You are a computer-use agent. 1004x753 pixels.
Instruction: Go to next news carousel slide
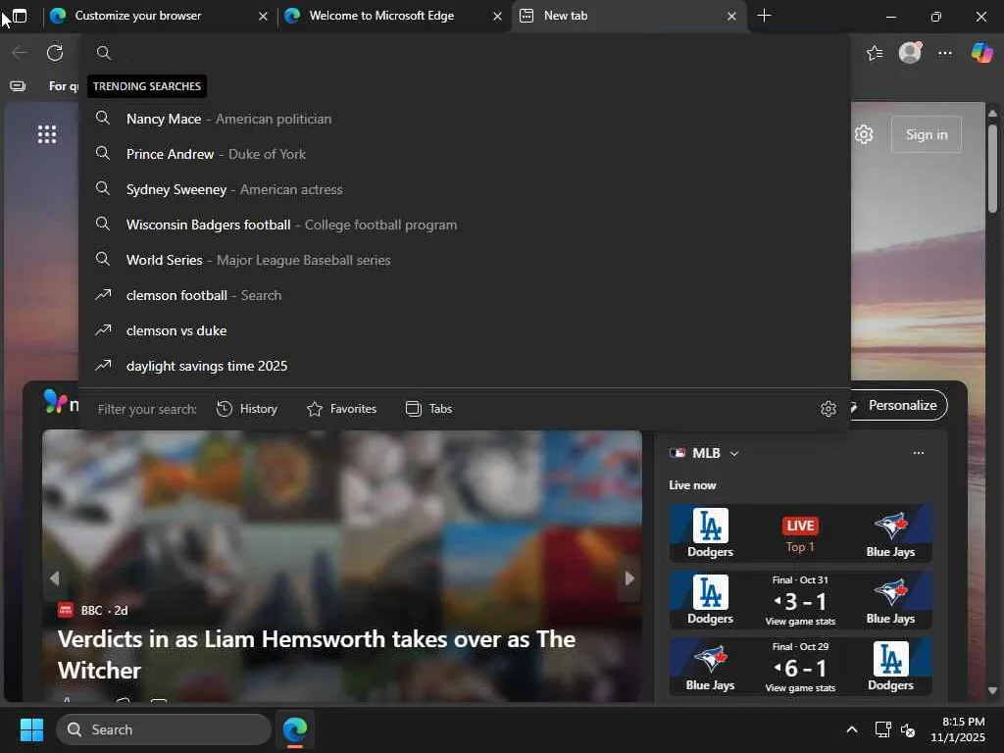click(629, 578)
